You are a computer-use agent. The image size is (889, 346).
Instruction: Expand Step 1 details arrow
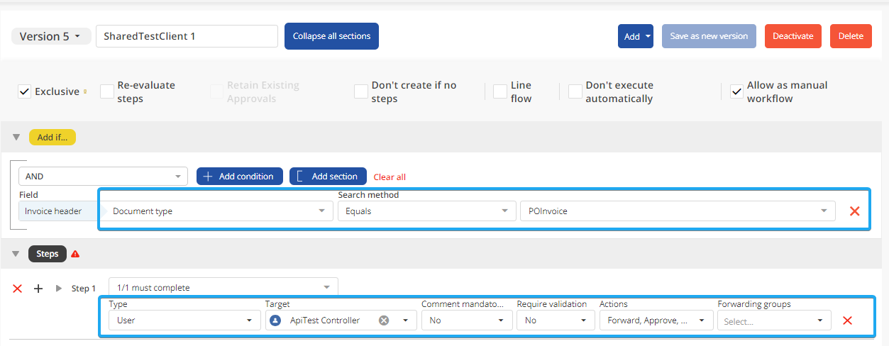point(59,289)
